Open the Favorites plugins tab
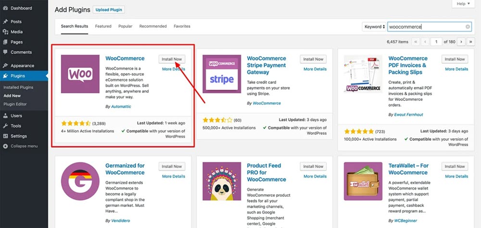Image resolution: width=481 pixels, height=228 pixels. point(182,26)
